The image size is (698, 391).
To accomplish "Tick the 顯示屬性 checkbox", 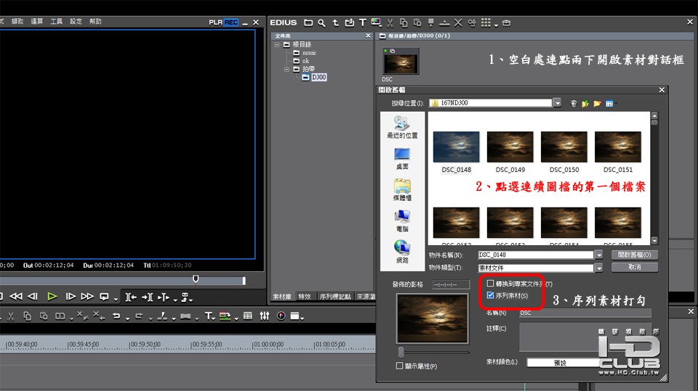I will 400,366.
